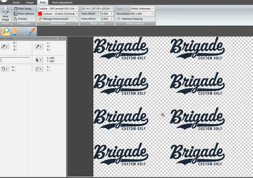Select the rectangular Marquee selection tool
This screenshot has height=178, width=253.
(23, 31)
